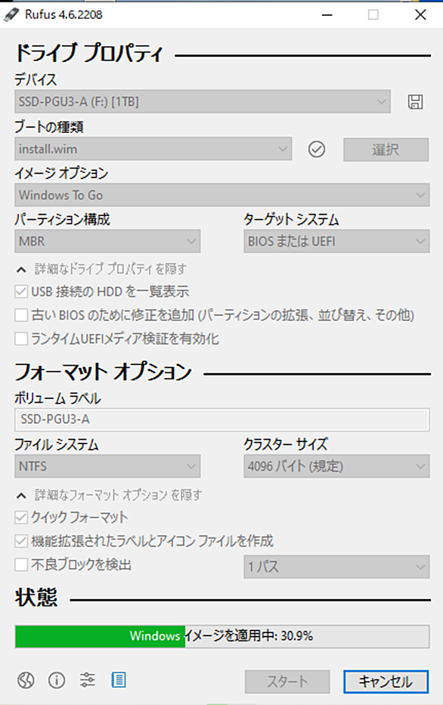Click the checksum checkmark icon
This screenshot has width=443, height=705.
[317, 150]
